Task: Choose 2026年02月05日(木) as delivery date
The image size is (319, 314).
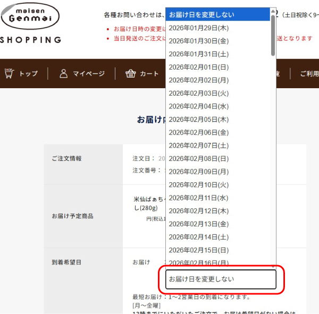Action: click(217, 120)
